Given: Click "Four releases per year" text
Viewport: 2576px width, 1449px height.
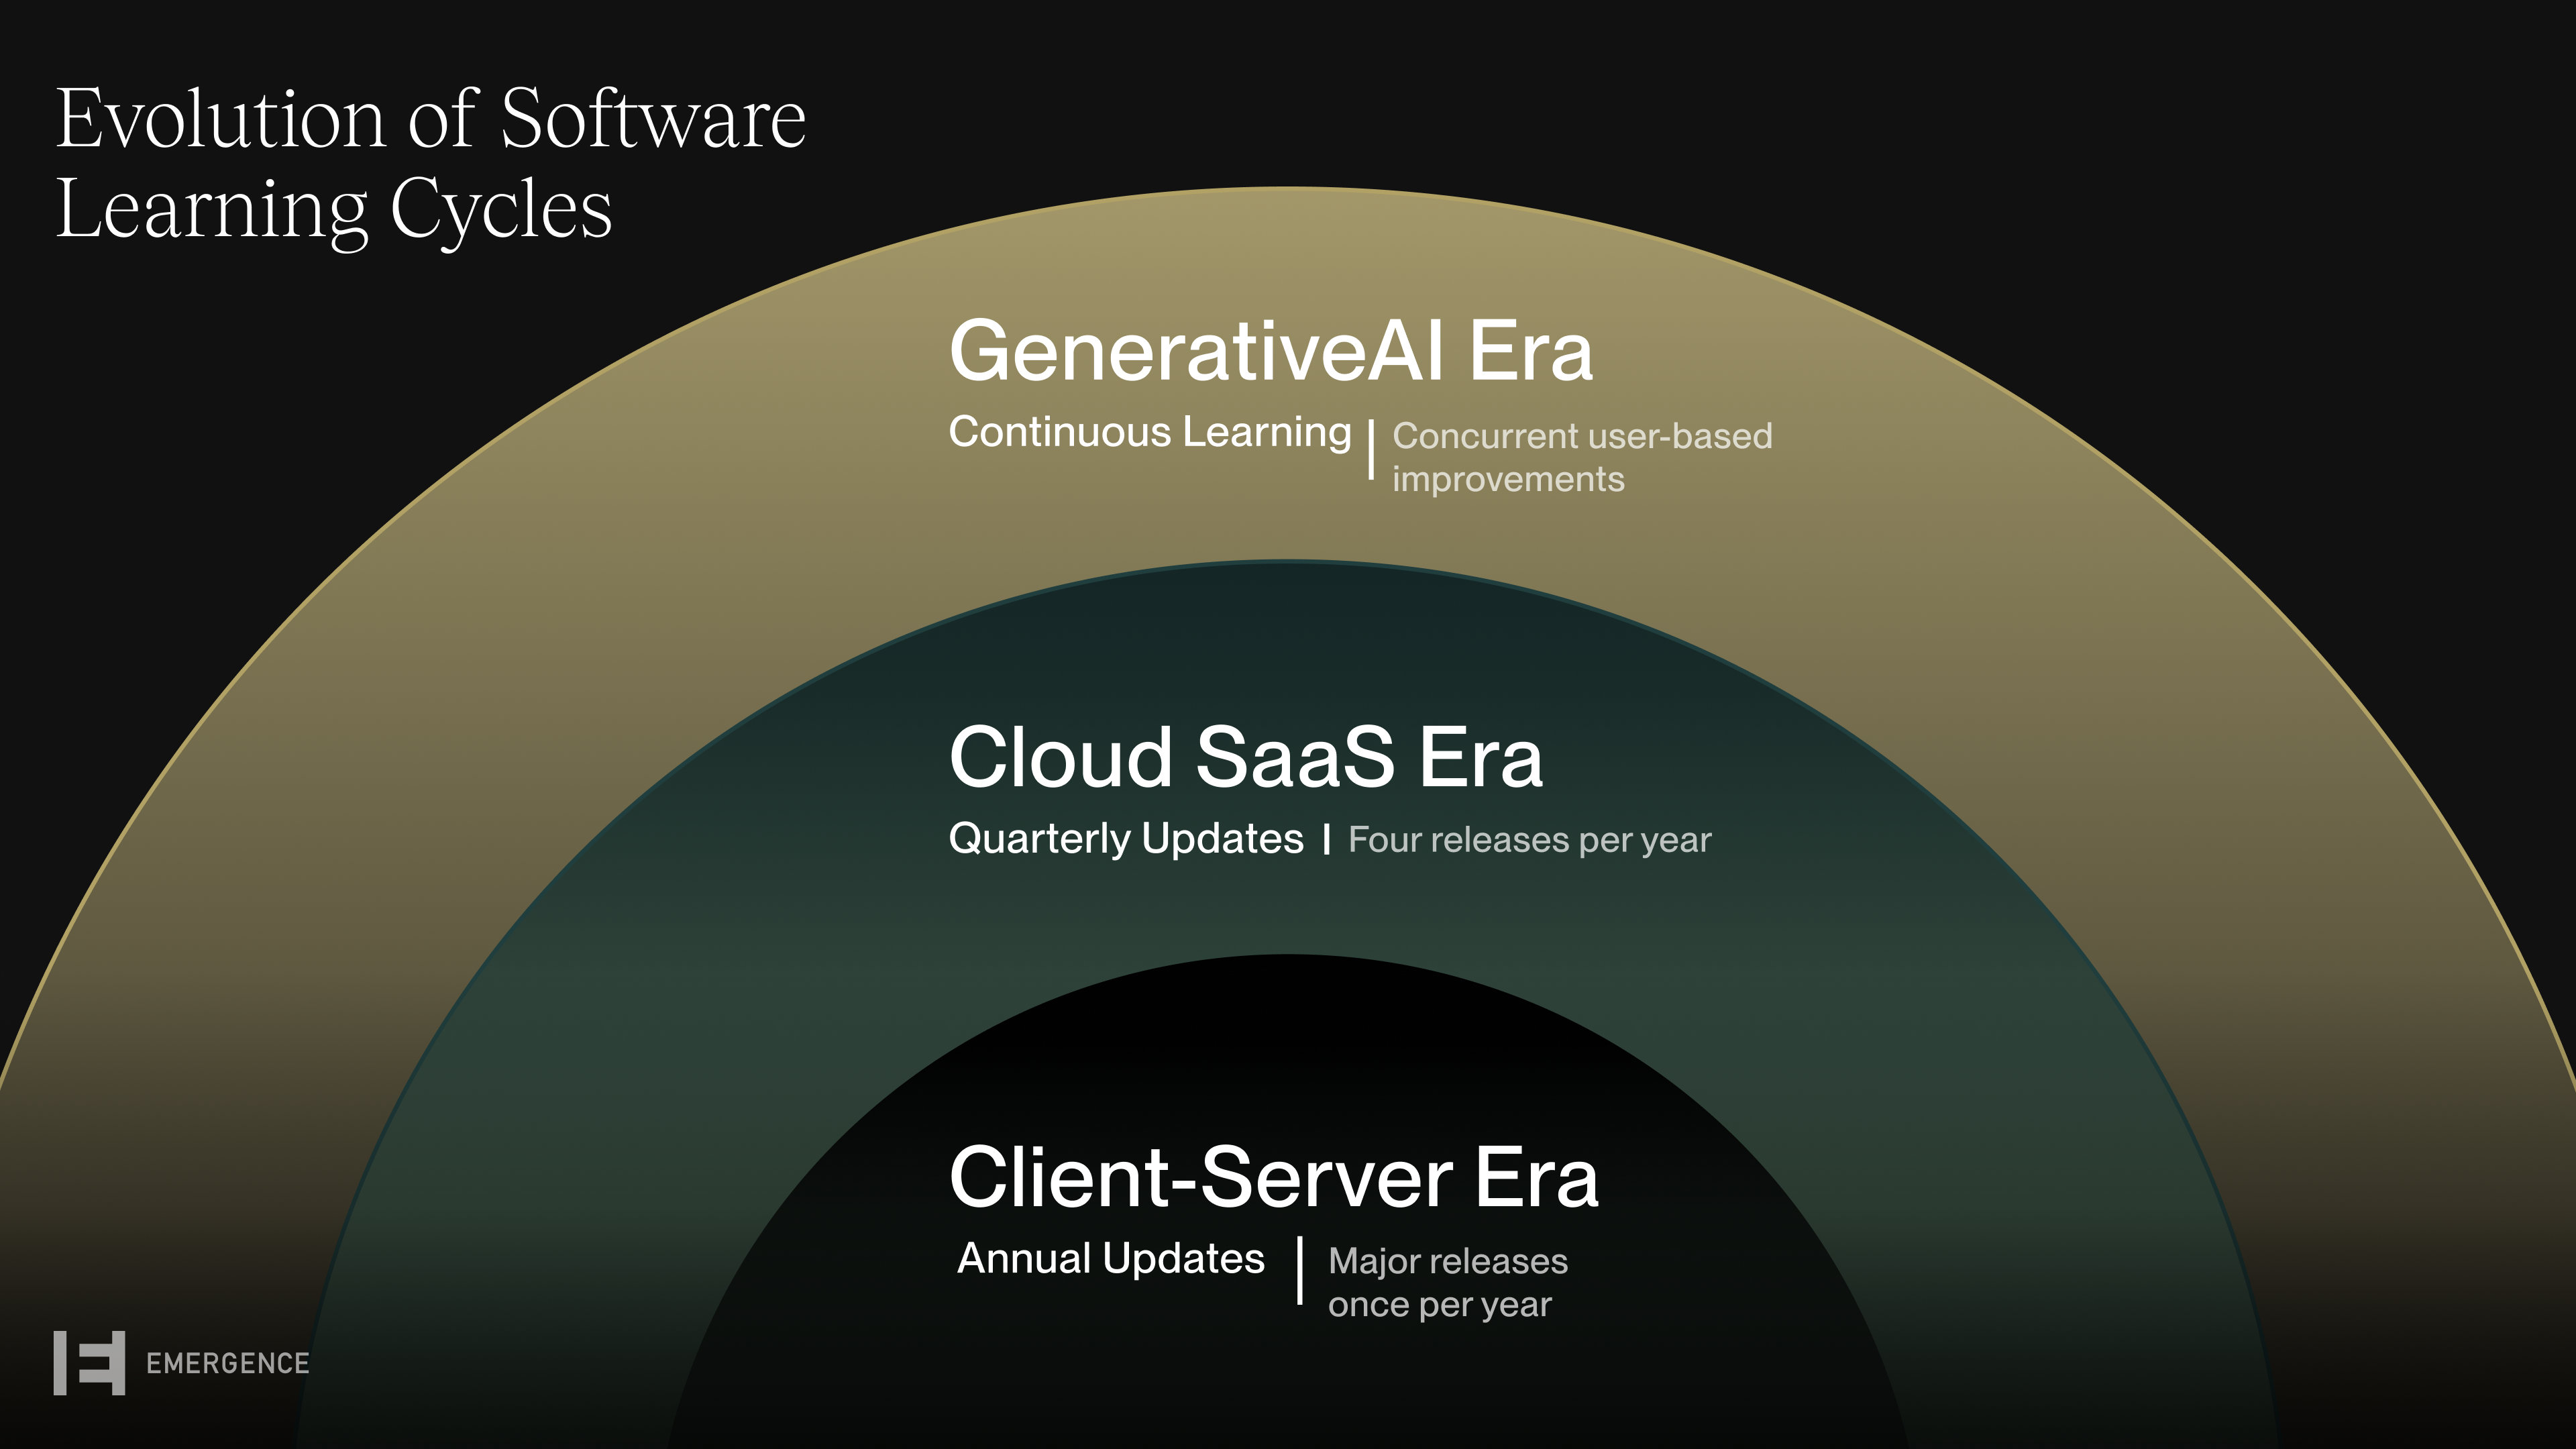Looking at the screenshot, I should 1529,840.
